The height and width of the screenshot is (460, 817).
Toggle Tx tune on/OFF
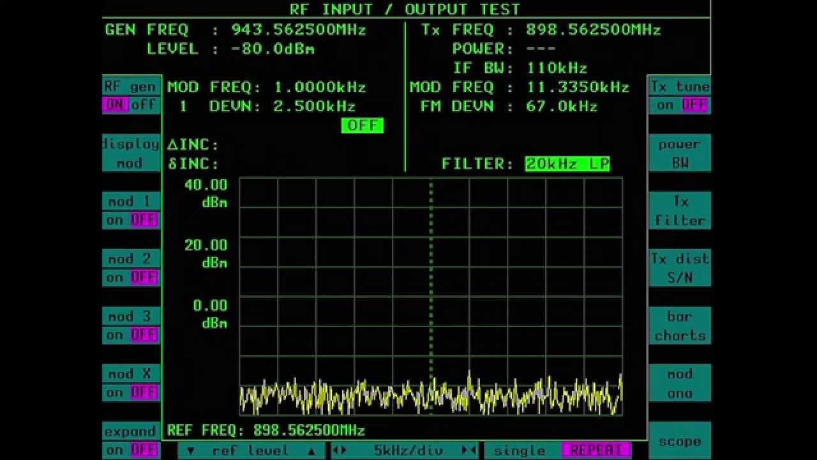tap(680, 105)
